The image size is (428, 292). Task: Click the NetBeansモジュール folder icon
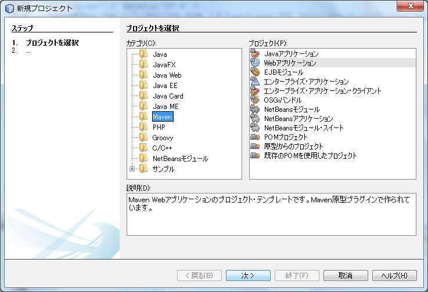coord(143,158)
